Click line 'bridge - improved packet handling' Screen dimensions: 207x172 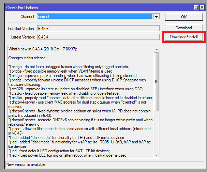pos(73,76)
